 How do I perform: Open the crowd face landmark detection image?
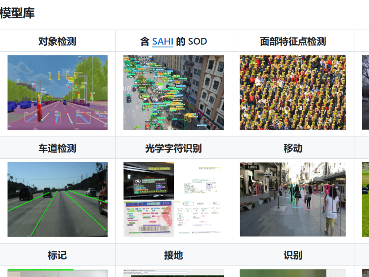coord(293,92)
